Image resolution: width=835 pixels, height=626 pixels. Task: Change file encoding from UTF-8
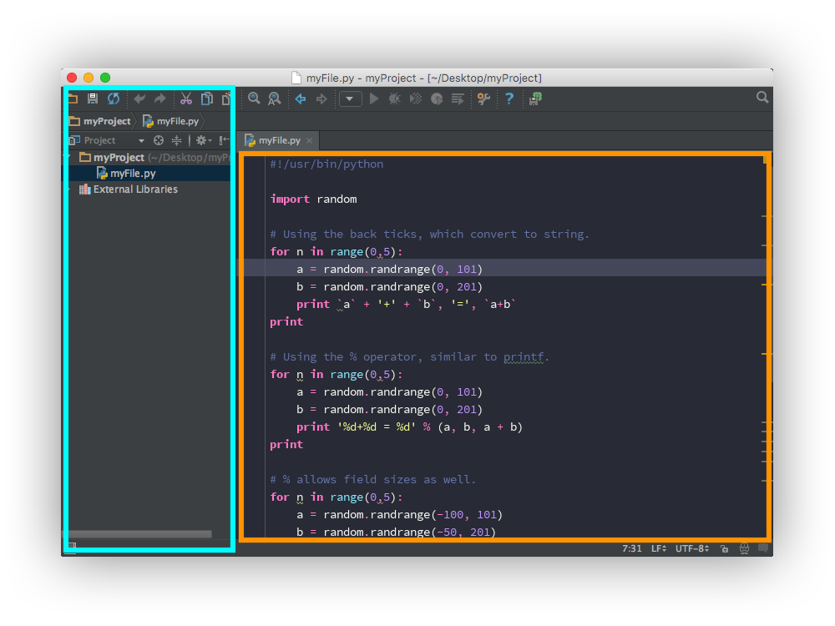(x=691, y=548)
